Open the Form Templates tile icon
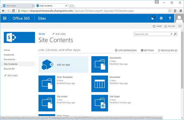The height and width of the screenshot is (120, 184). (x=47, y=84)
